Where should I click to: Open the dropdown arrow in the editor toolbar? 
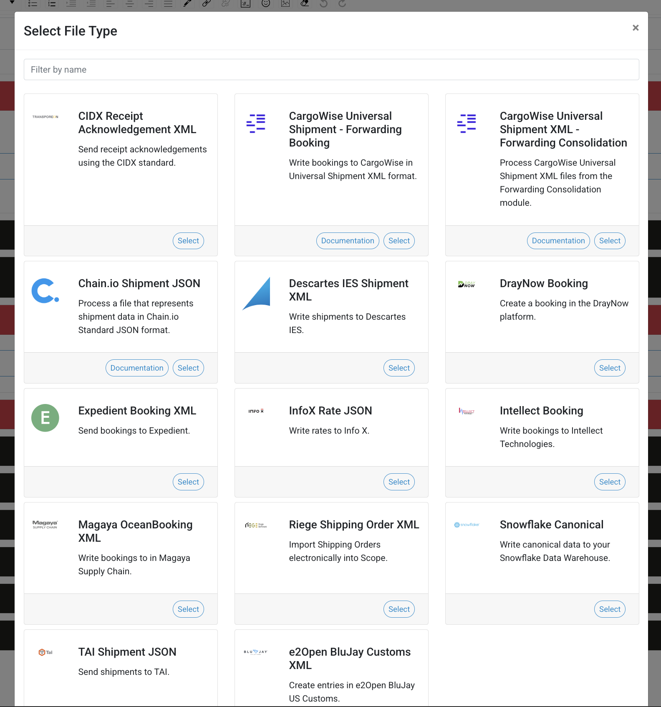(12, 3)
